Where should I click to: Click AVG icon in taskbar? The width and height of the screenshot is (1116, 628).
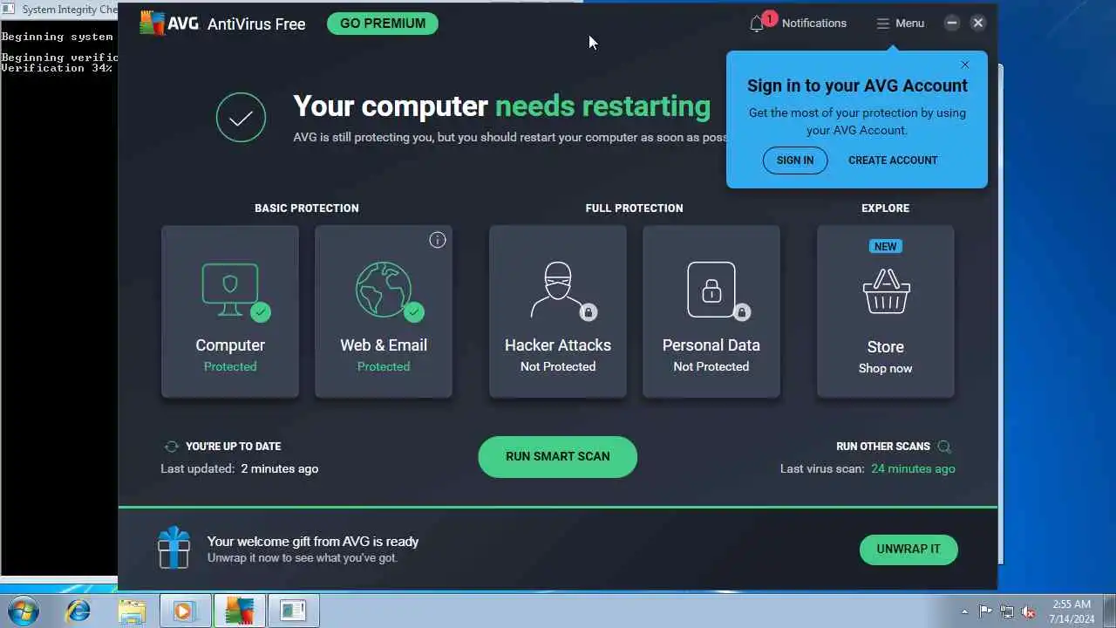239,611
